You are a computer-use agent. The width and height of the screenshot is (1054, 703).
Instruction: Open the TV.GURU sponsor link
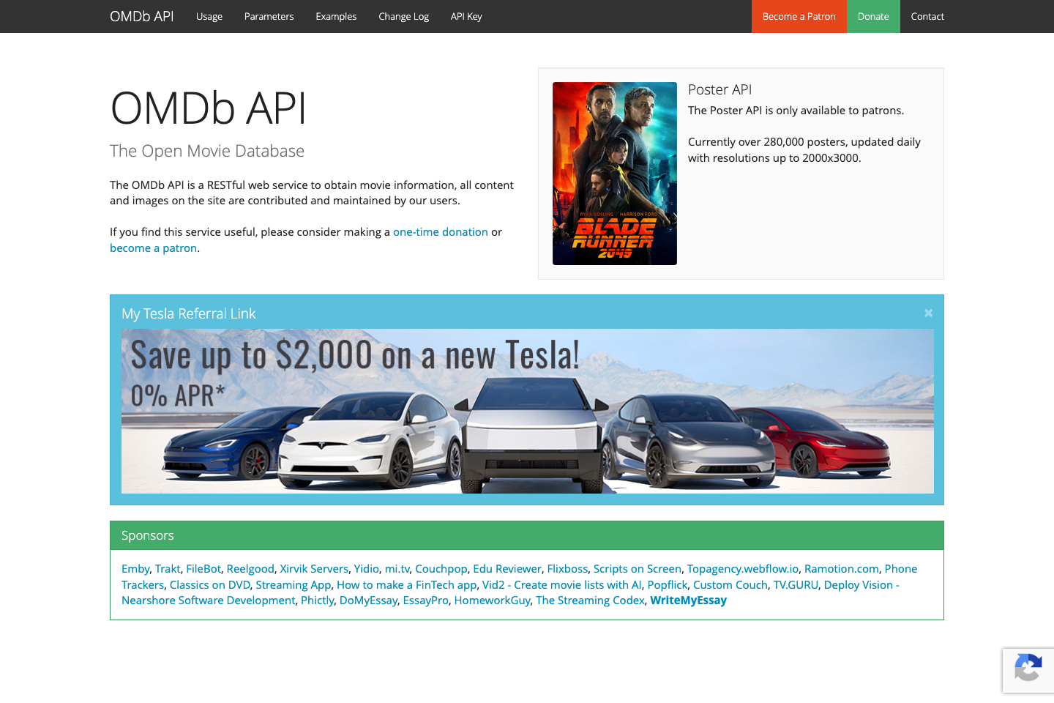(796, 584)
